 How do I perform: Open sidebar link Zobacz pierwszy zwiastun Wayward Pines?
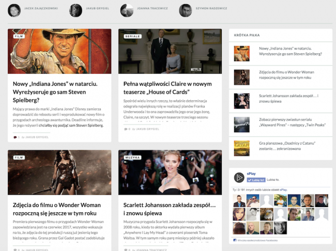292,122
